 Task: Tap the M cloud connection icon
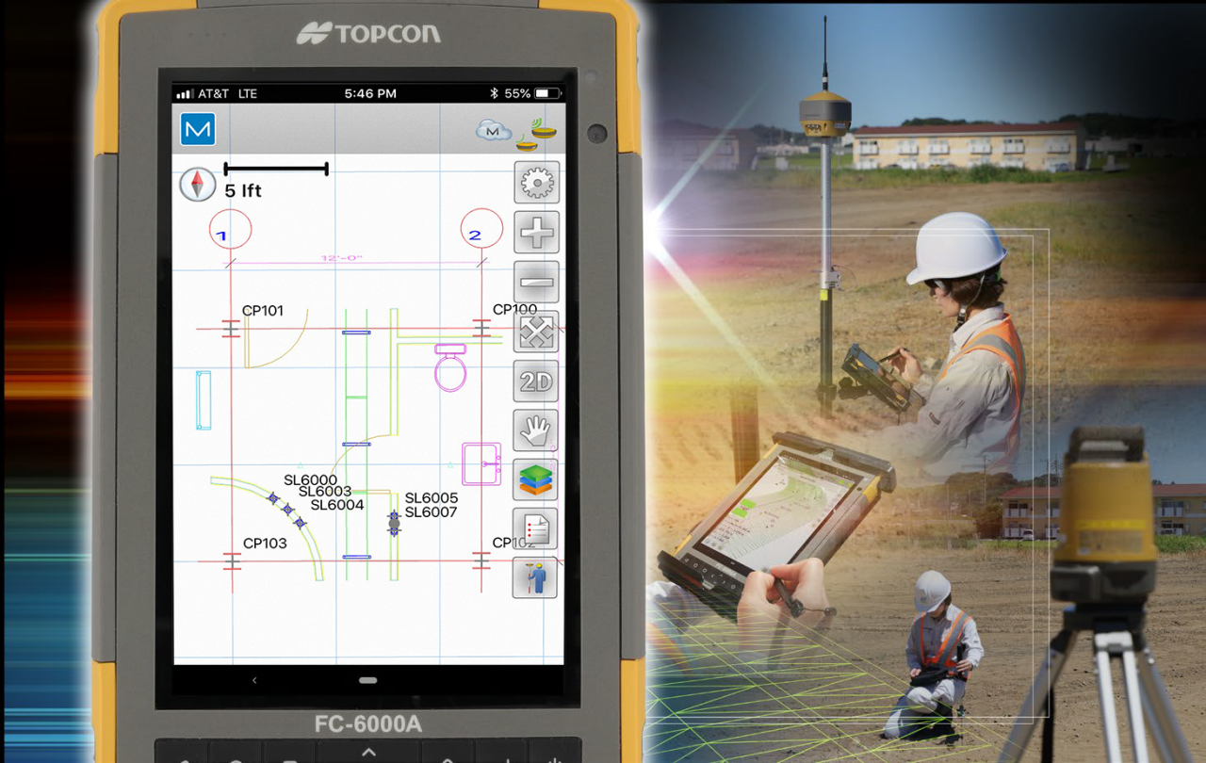pos(493,131)
